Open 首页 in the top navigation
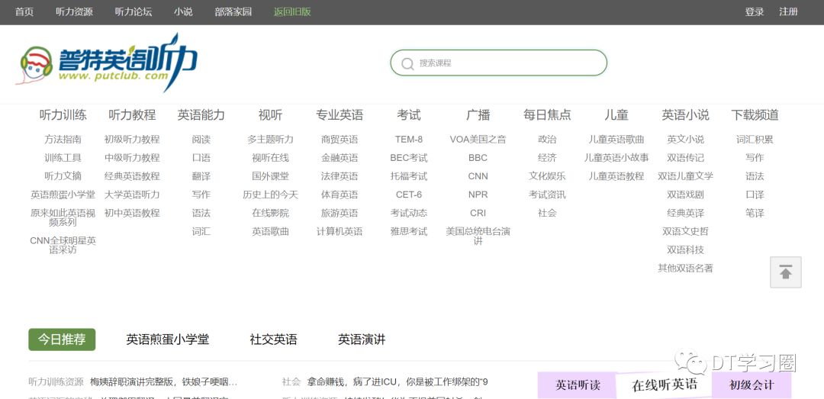This screenshot has height=399, width=824. point(24,11)
